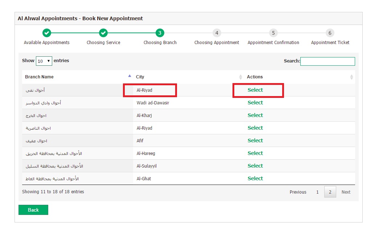387x229 pixels.
Task: Click the Appointment Ticket step 6 circle
Action: click(x=330, y=33)
